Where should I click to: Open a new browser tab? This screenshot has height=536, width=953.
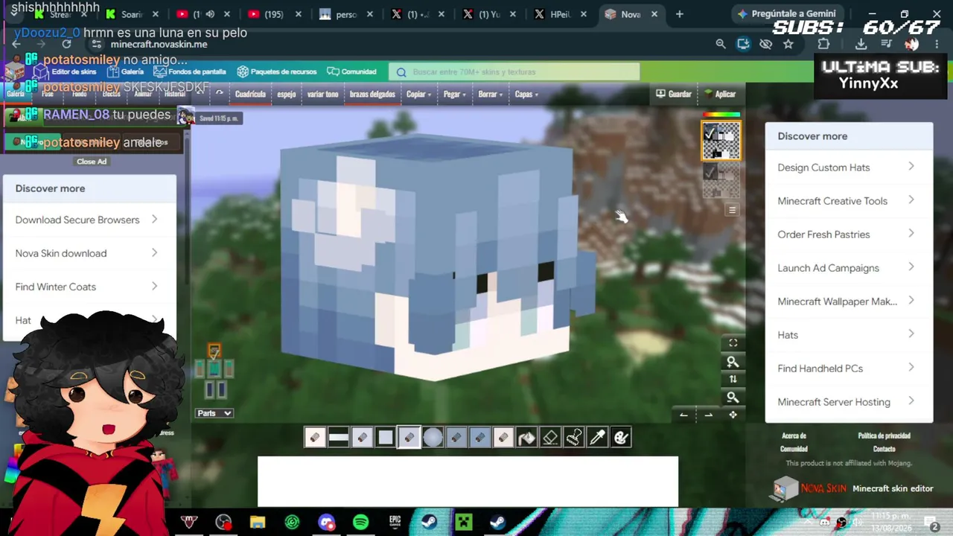pos(679,14)
